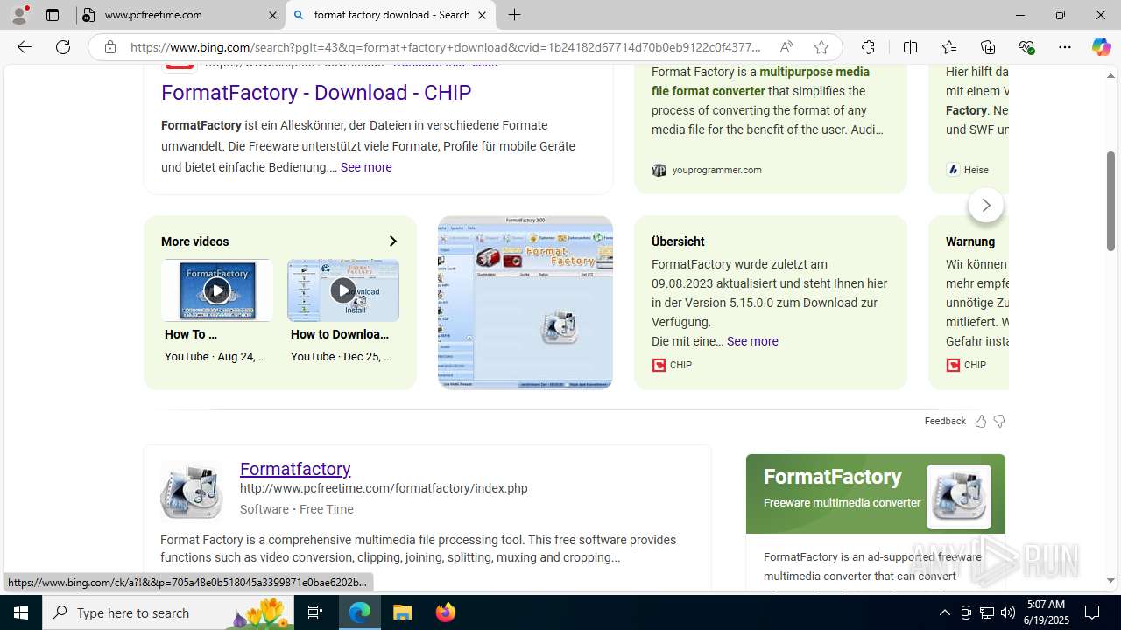Open Split screen view
Viewport: 1121px width, 630px height.
(x=910, y=47)
